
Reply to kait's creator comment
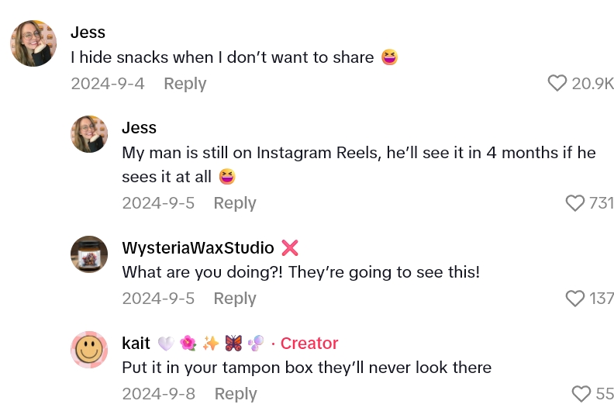(x=236, y=394)
